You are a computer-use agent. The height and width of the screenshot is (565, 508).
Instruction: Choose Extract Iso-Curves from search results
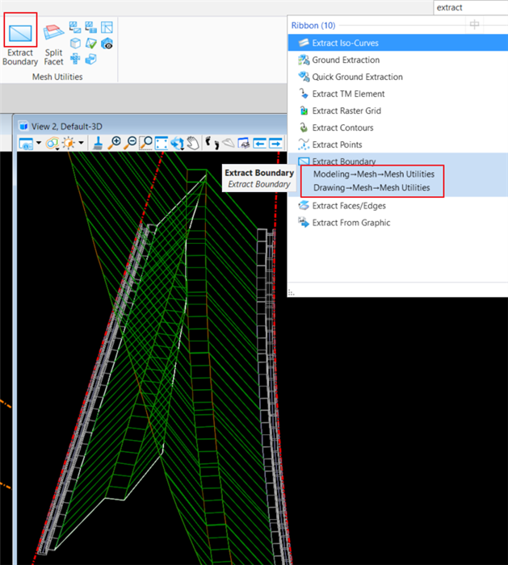pos(345,43)
